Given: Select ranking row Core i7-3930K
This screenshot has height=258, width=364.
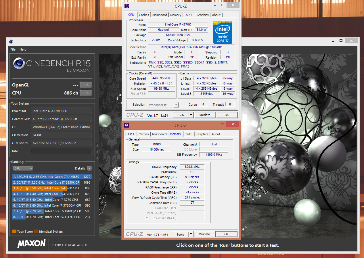Looking at the screenshot, I should pyautogui.click(x=52, y=182).
